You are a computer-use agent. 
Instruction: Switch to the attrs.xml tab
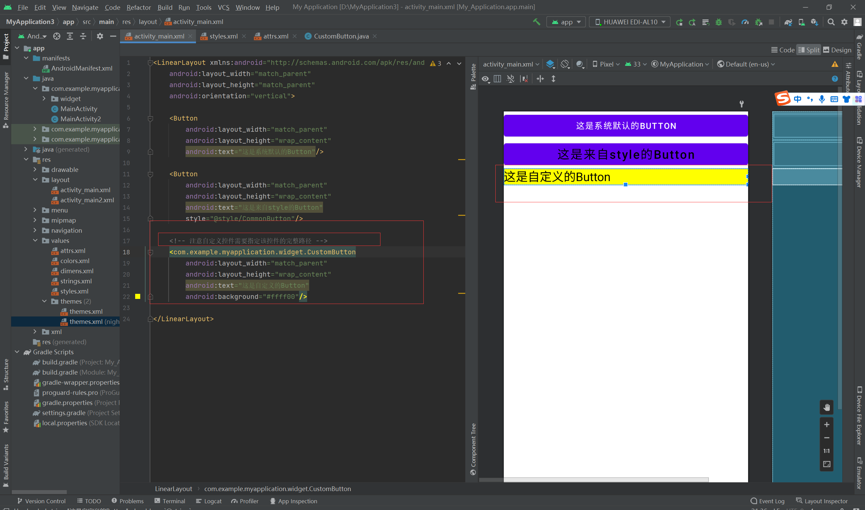(276, 36)
